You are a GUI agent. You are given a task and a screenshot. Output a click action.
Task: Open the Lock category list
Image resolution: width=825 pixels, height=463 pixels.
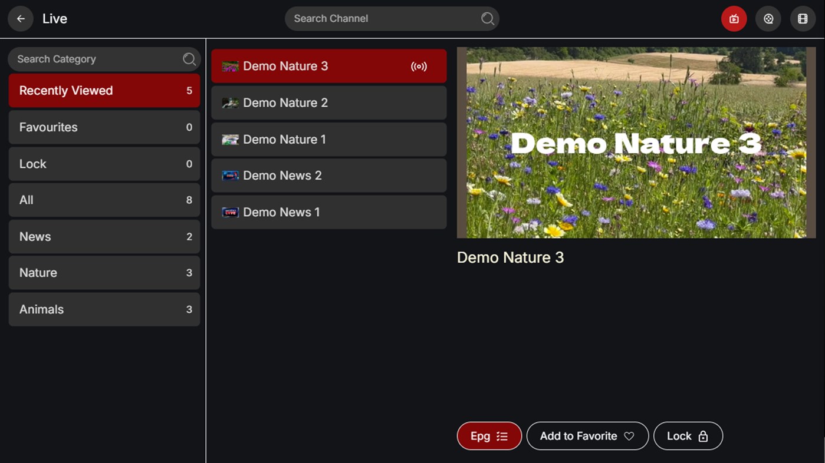pos(104,163)
